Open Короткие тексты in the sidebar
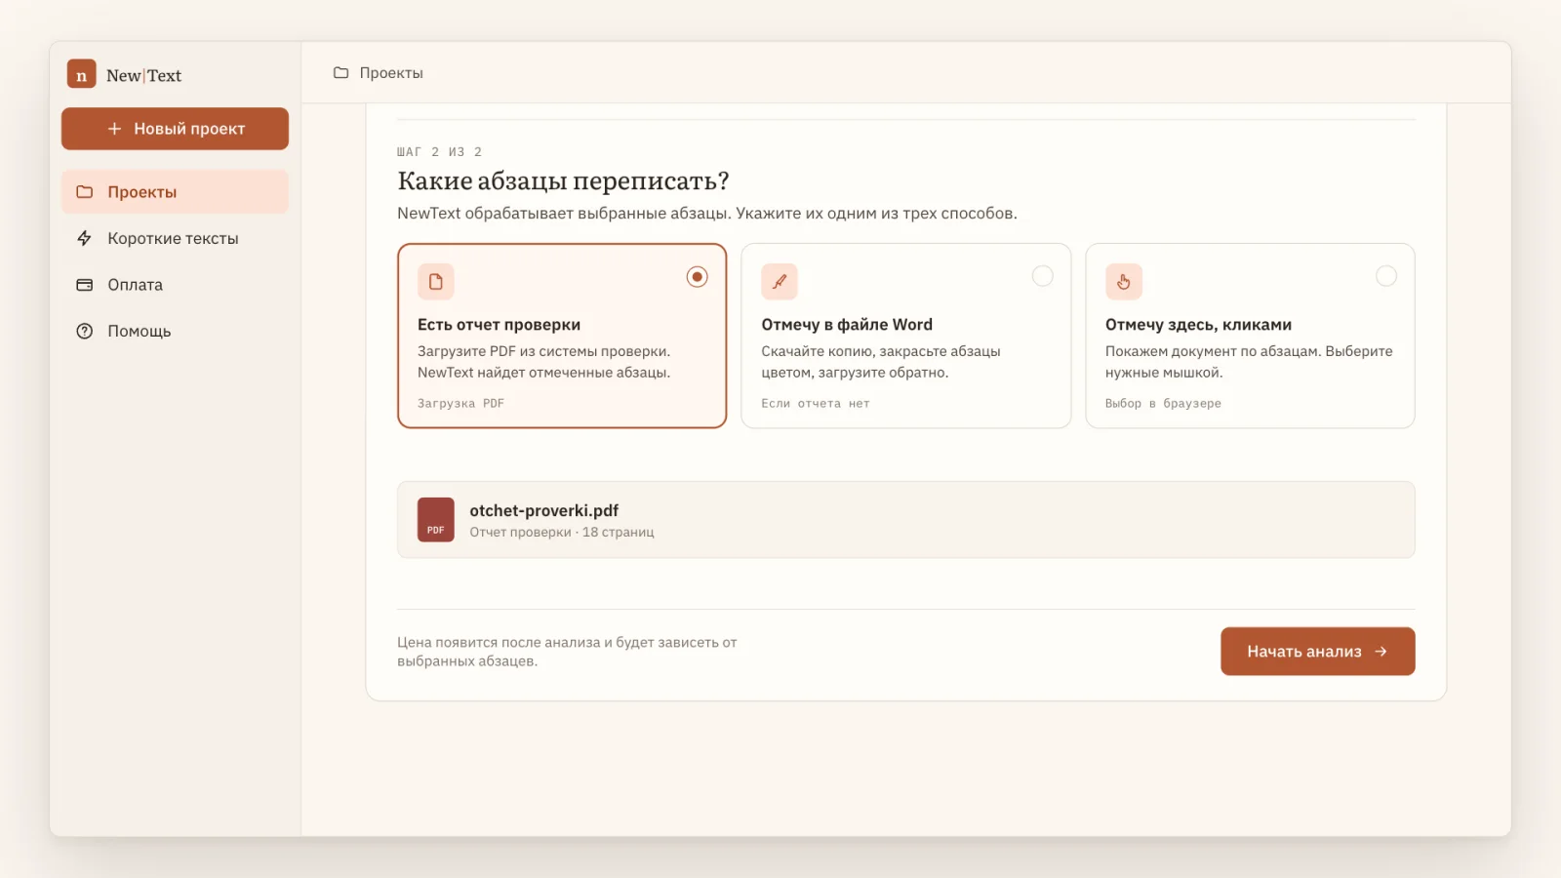Screen dimensions: 1561x878 click(175, 238)
